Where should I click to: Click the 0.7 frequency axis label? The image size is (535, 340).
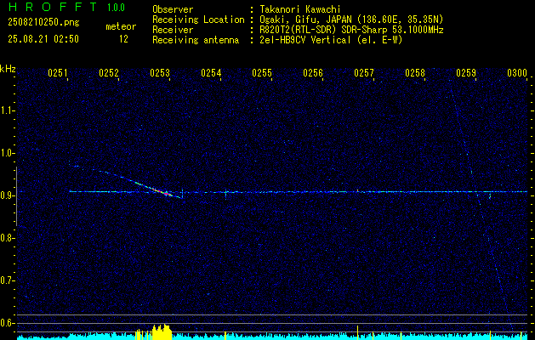click(7, 280)
